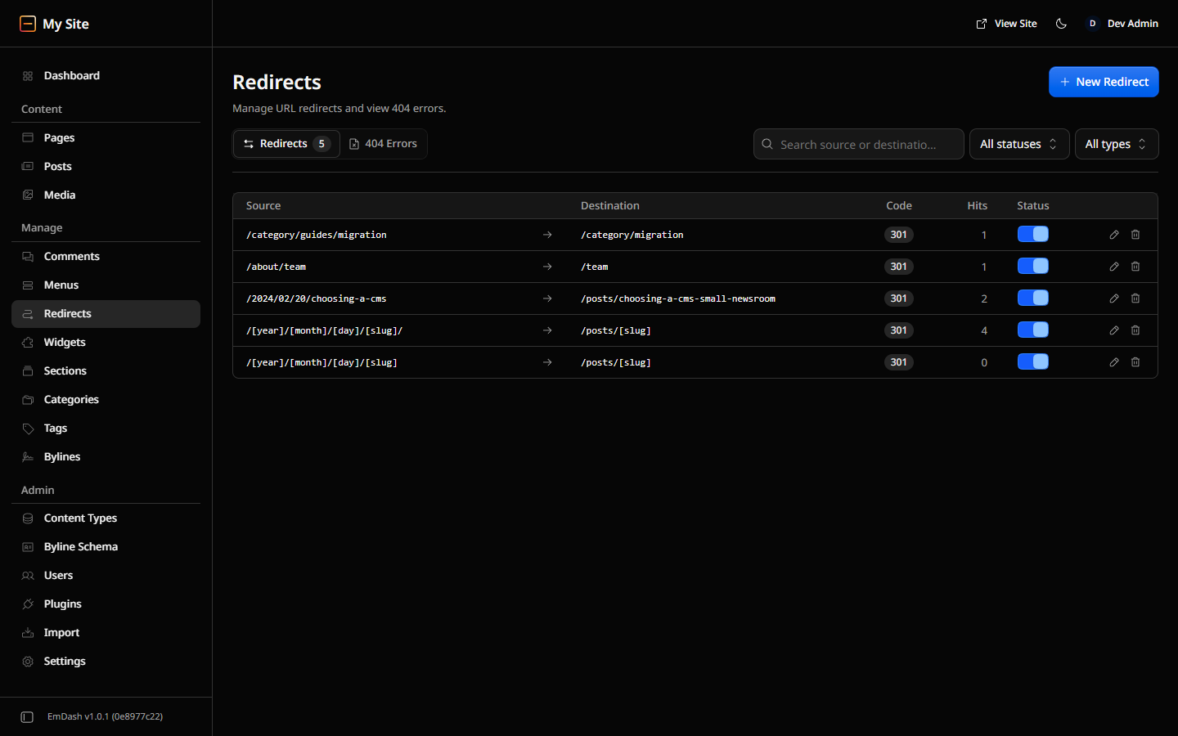Screen dimensions: 1178x736
Task: Delete the /2024/02/20/choosing-a-cms redirect
Action: point(1135,298)
